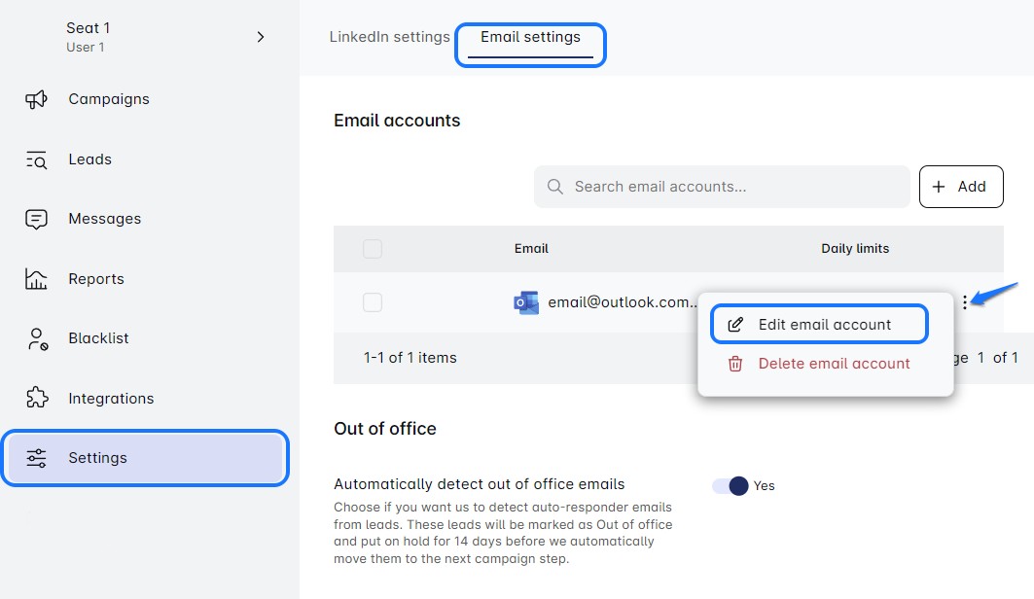1034x599 pixels.
Task: Click the Campaigns megaphone icon
Action: [36, 99]
